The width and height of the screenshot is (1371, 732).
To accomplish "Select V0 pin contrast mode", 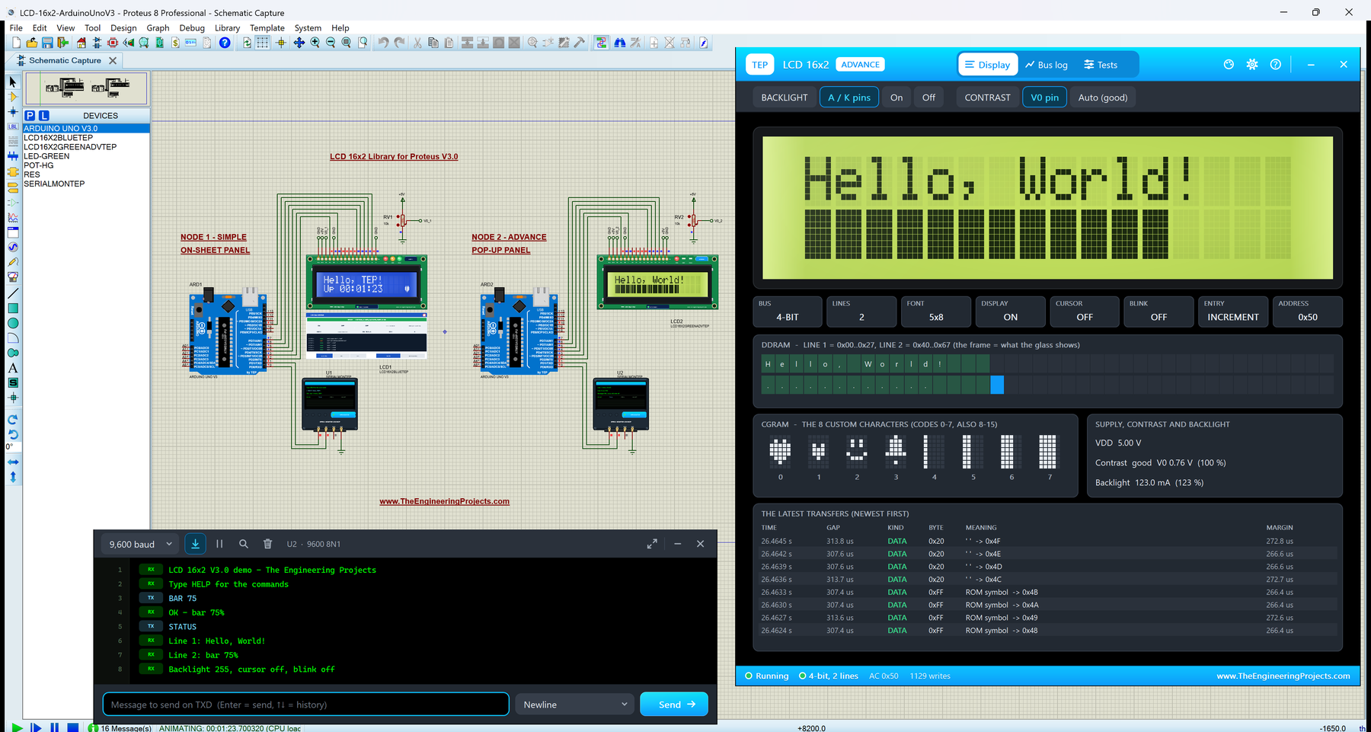I will pyautogui.click(x=1044, y=97).
